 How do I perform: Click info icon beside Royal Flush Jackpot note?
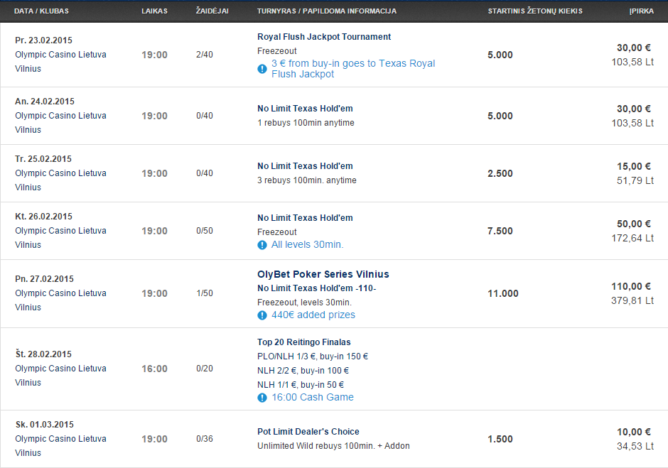[262, 69]
